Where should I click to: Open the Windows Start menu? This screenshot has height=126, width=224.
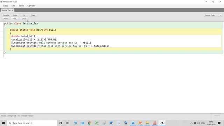pos(3,123)
